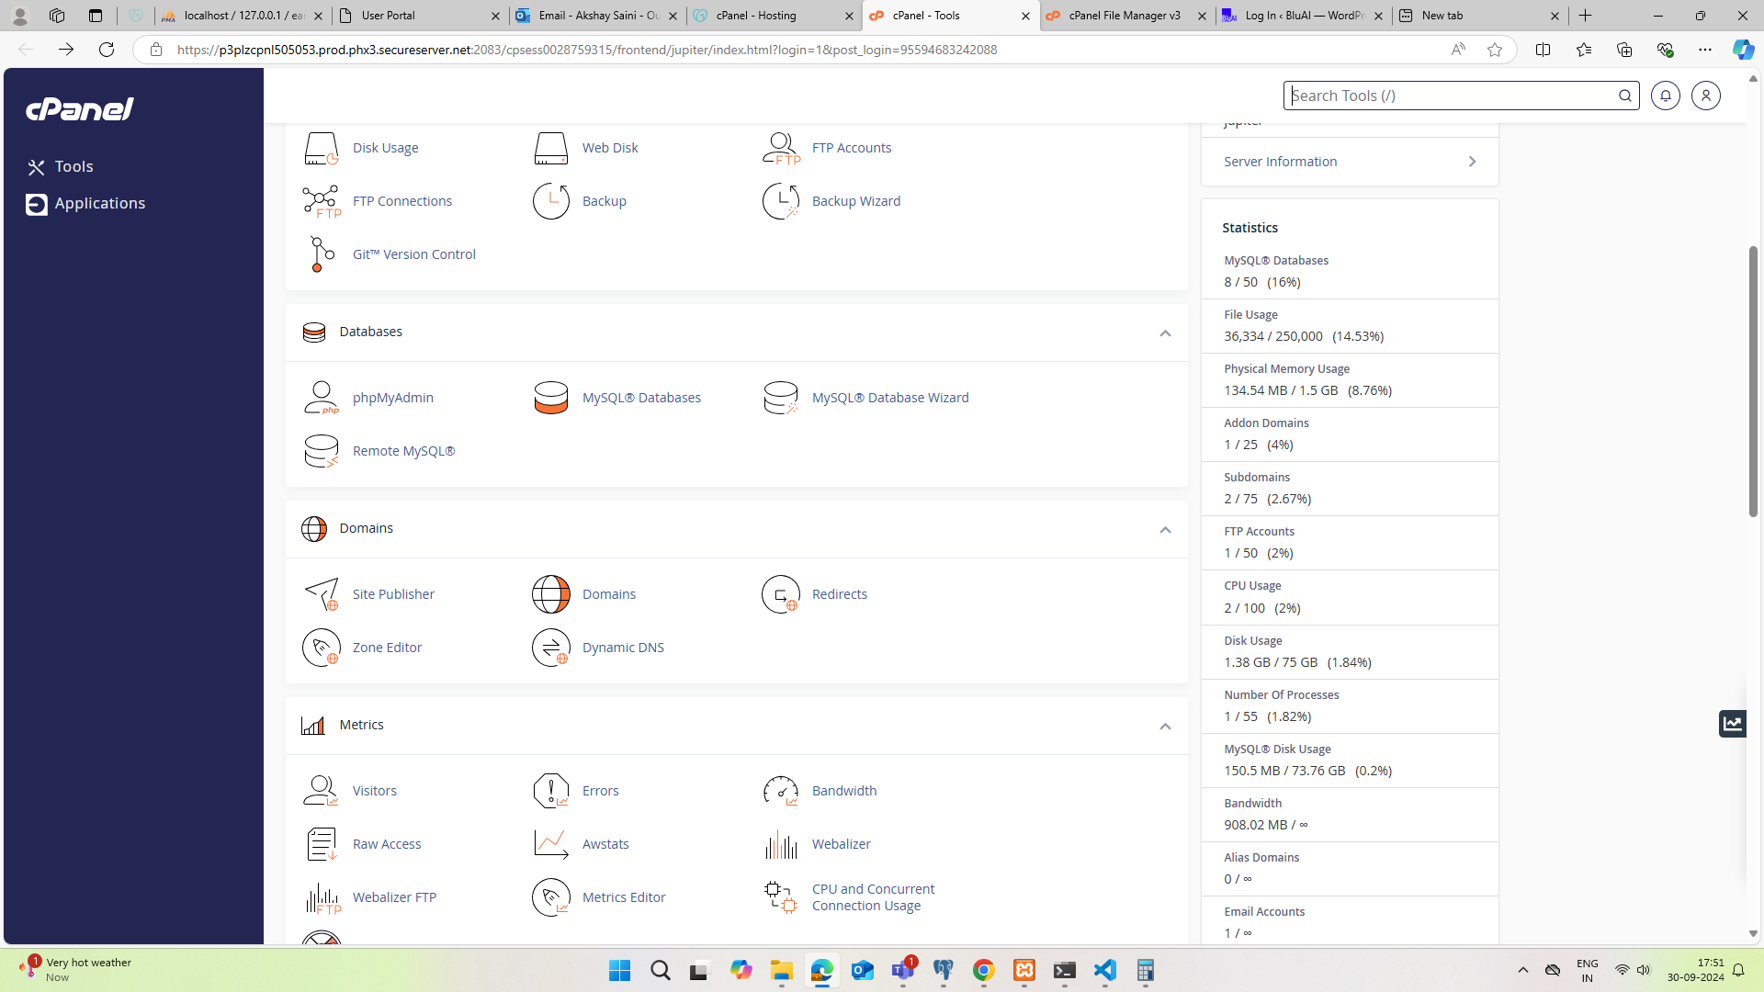Click the phpMyAdmin icon

point(322,398)
